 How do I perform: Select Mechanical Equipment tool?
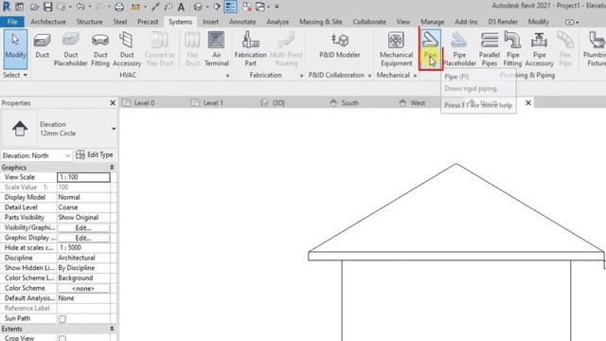[x=396, y=49]
